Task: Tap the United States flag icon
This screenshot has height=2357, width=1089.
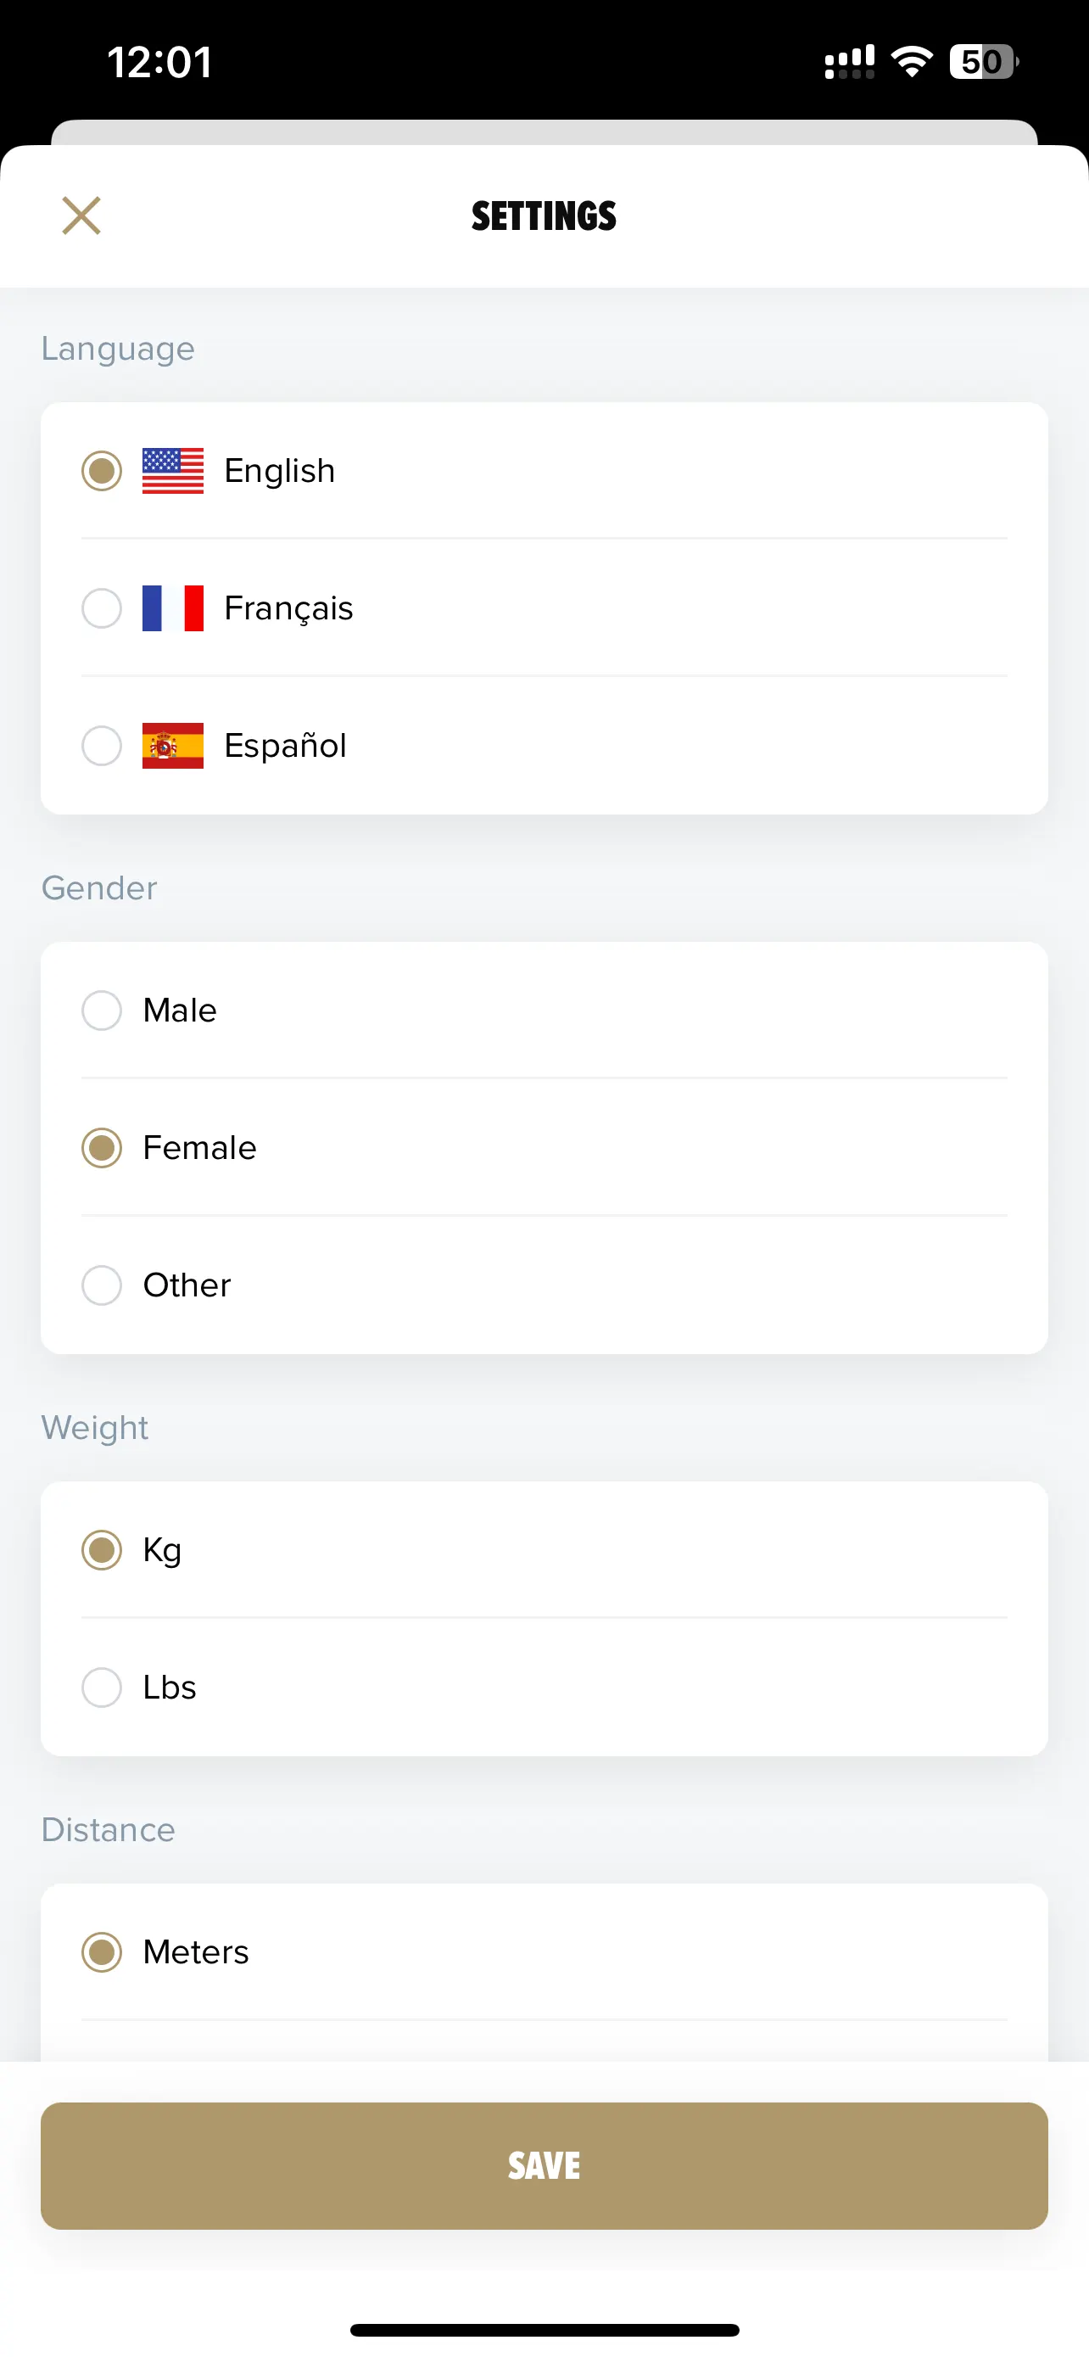Action: [173, 471]
